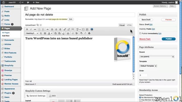Open the Parent page dropdown
The height and width of the screenshot is (102, 182).
coord(157,57)
